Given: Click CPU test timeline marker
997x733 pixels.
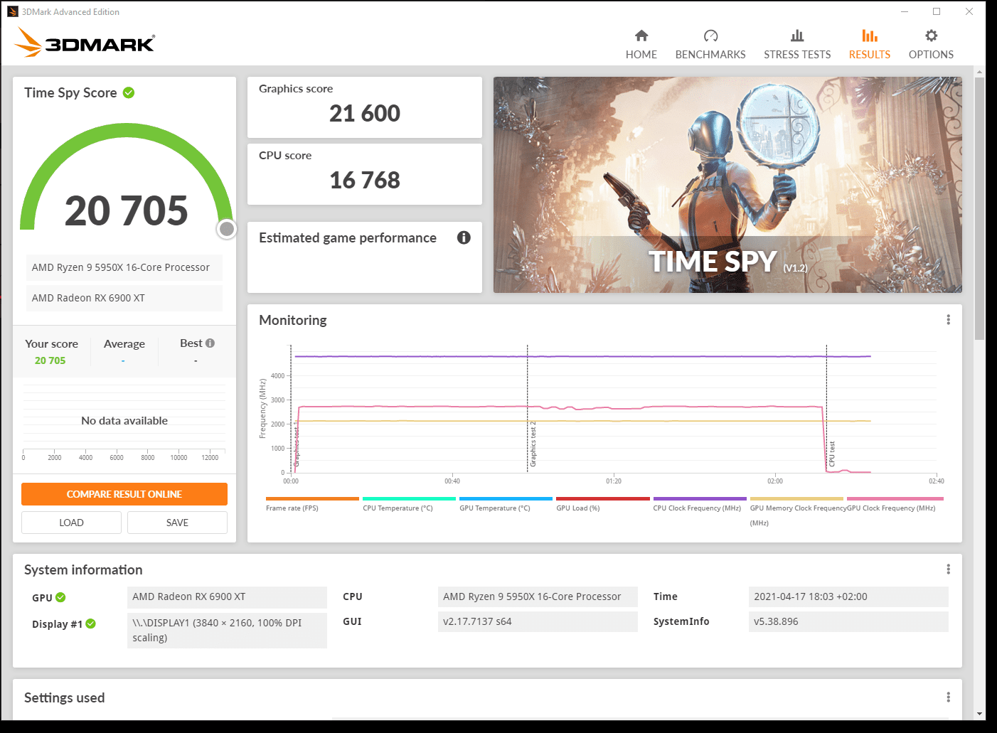Looking at the screenshot, I should [x=832, y=454].
